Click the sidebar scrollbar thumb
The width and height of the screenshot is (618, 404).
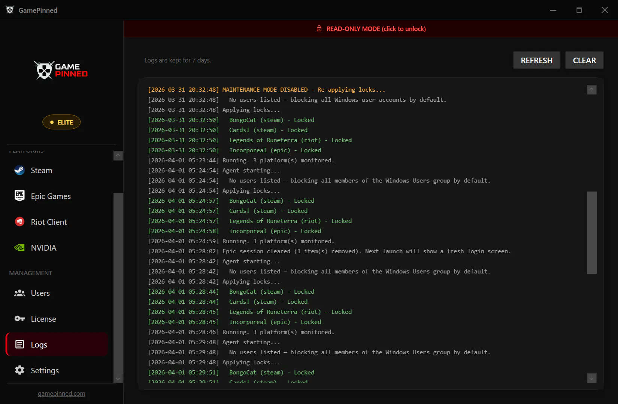pyautogui.click(x=118, y=283)
